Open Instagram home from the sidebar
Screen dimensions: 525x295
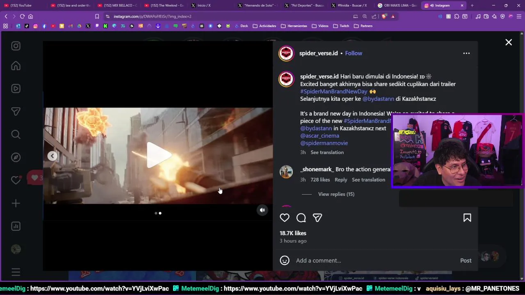[16, 66]
